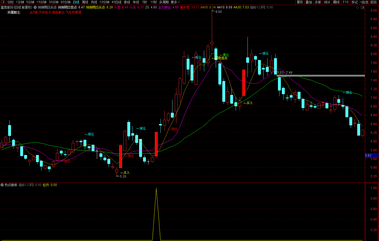The height and width of the screenshot is (241, 379).
Task: Open the 画线 drawing tools
Action: pyautogui.click(x=336, y=2)
